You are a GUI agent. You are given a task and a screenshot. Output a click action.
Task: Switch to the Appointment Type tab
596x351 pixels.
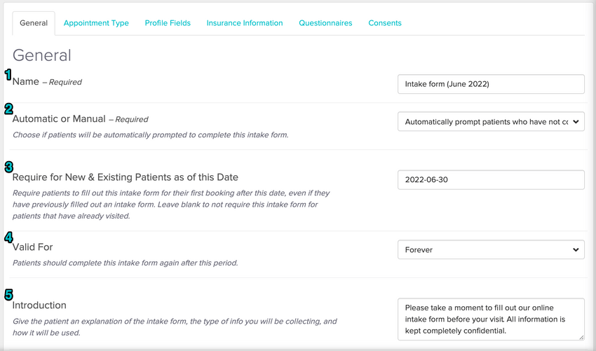coord(96,23)
